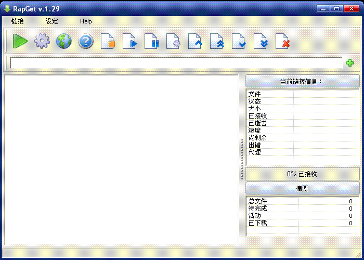The image size is (364, 260).
Task: Move link down one position icon
Action: [x=239, y=41]
